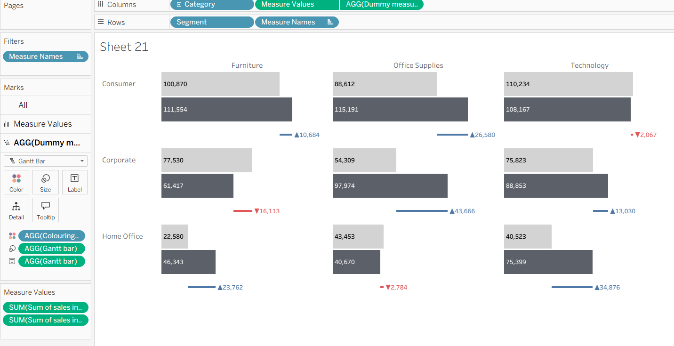Click size icon beside first AGG(Gantt bar)

pos(12,249)
